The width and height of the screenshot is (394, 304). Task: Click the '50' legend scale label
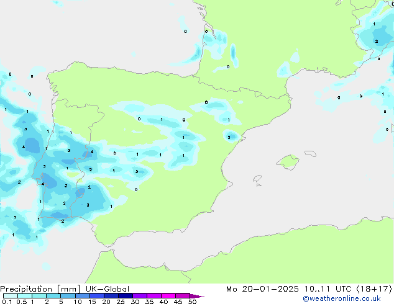point(193,302)
